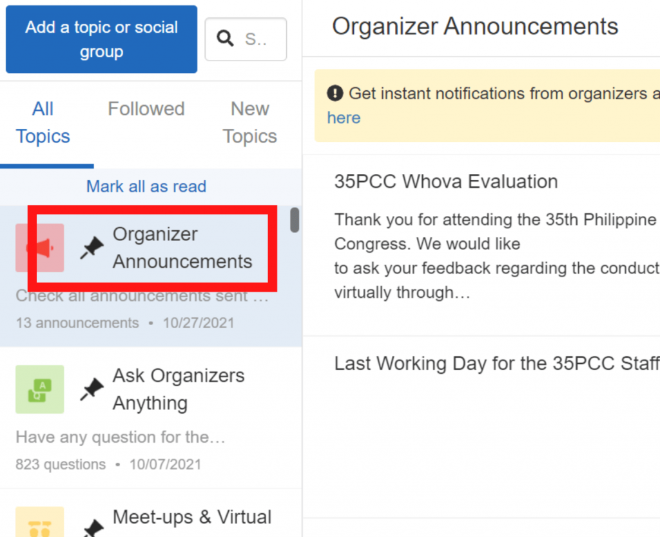Click the exclamation alert icon in yellow banner
The height and width of the screenshot is (537, 660).
point(335,94)
